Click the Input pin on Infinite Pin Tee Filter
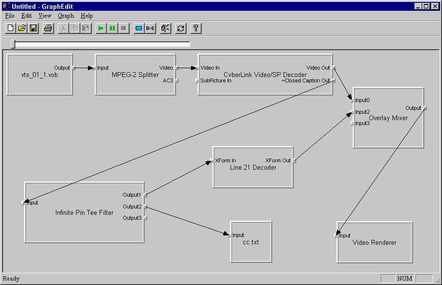 click(x=23, y=203)
